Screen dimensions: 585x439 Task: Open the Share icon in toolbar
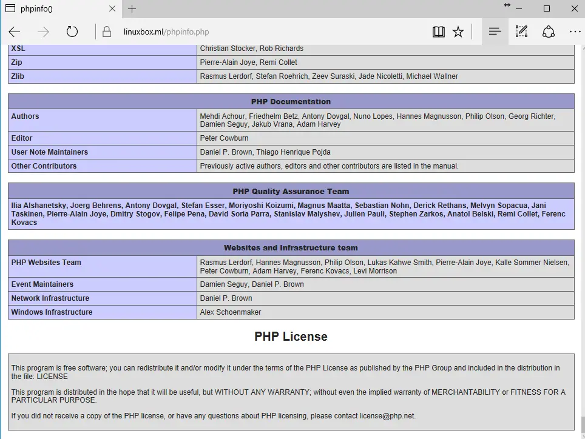tap(549, 32)
